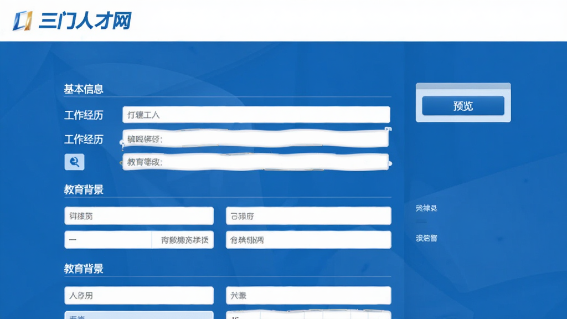Focus the right field beside the dash row
This screenshot has width=567, height=319.
[x=308, y=240]
